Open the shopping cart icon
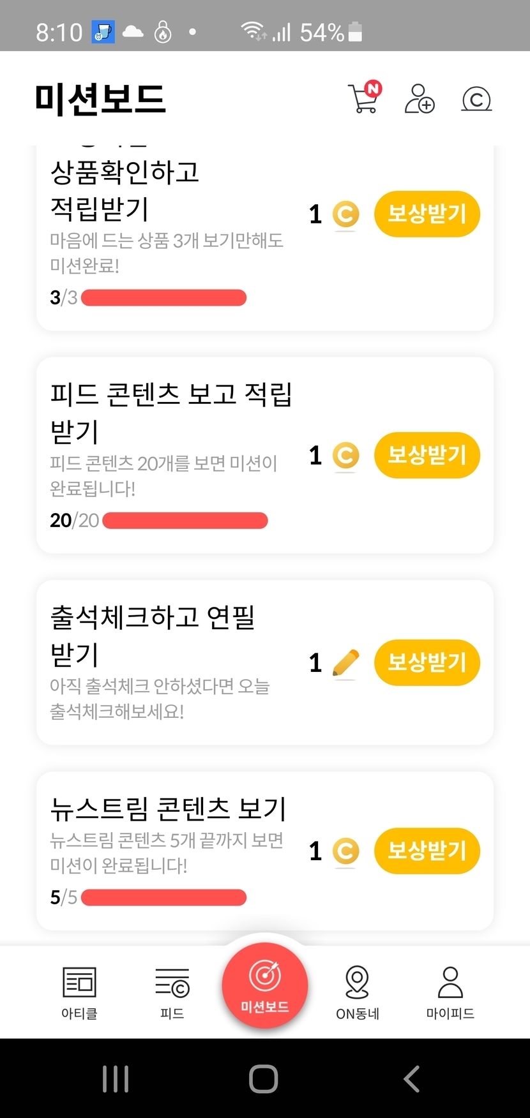Viewport: 530px width, 1118px height. [364, 98]
